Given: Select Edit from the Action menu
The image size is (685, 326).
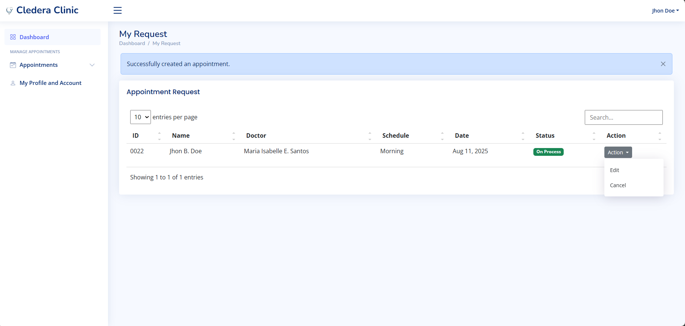Looking at the screenshot, I should [614, 170].
